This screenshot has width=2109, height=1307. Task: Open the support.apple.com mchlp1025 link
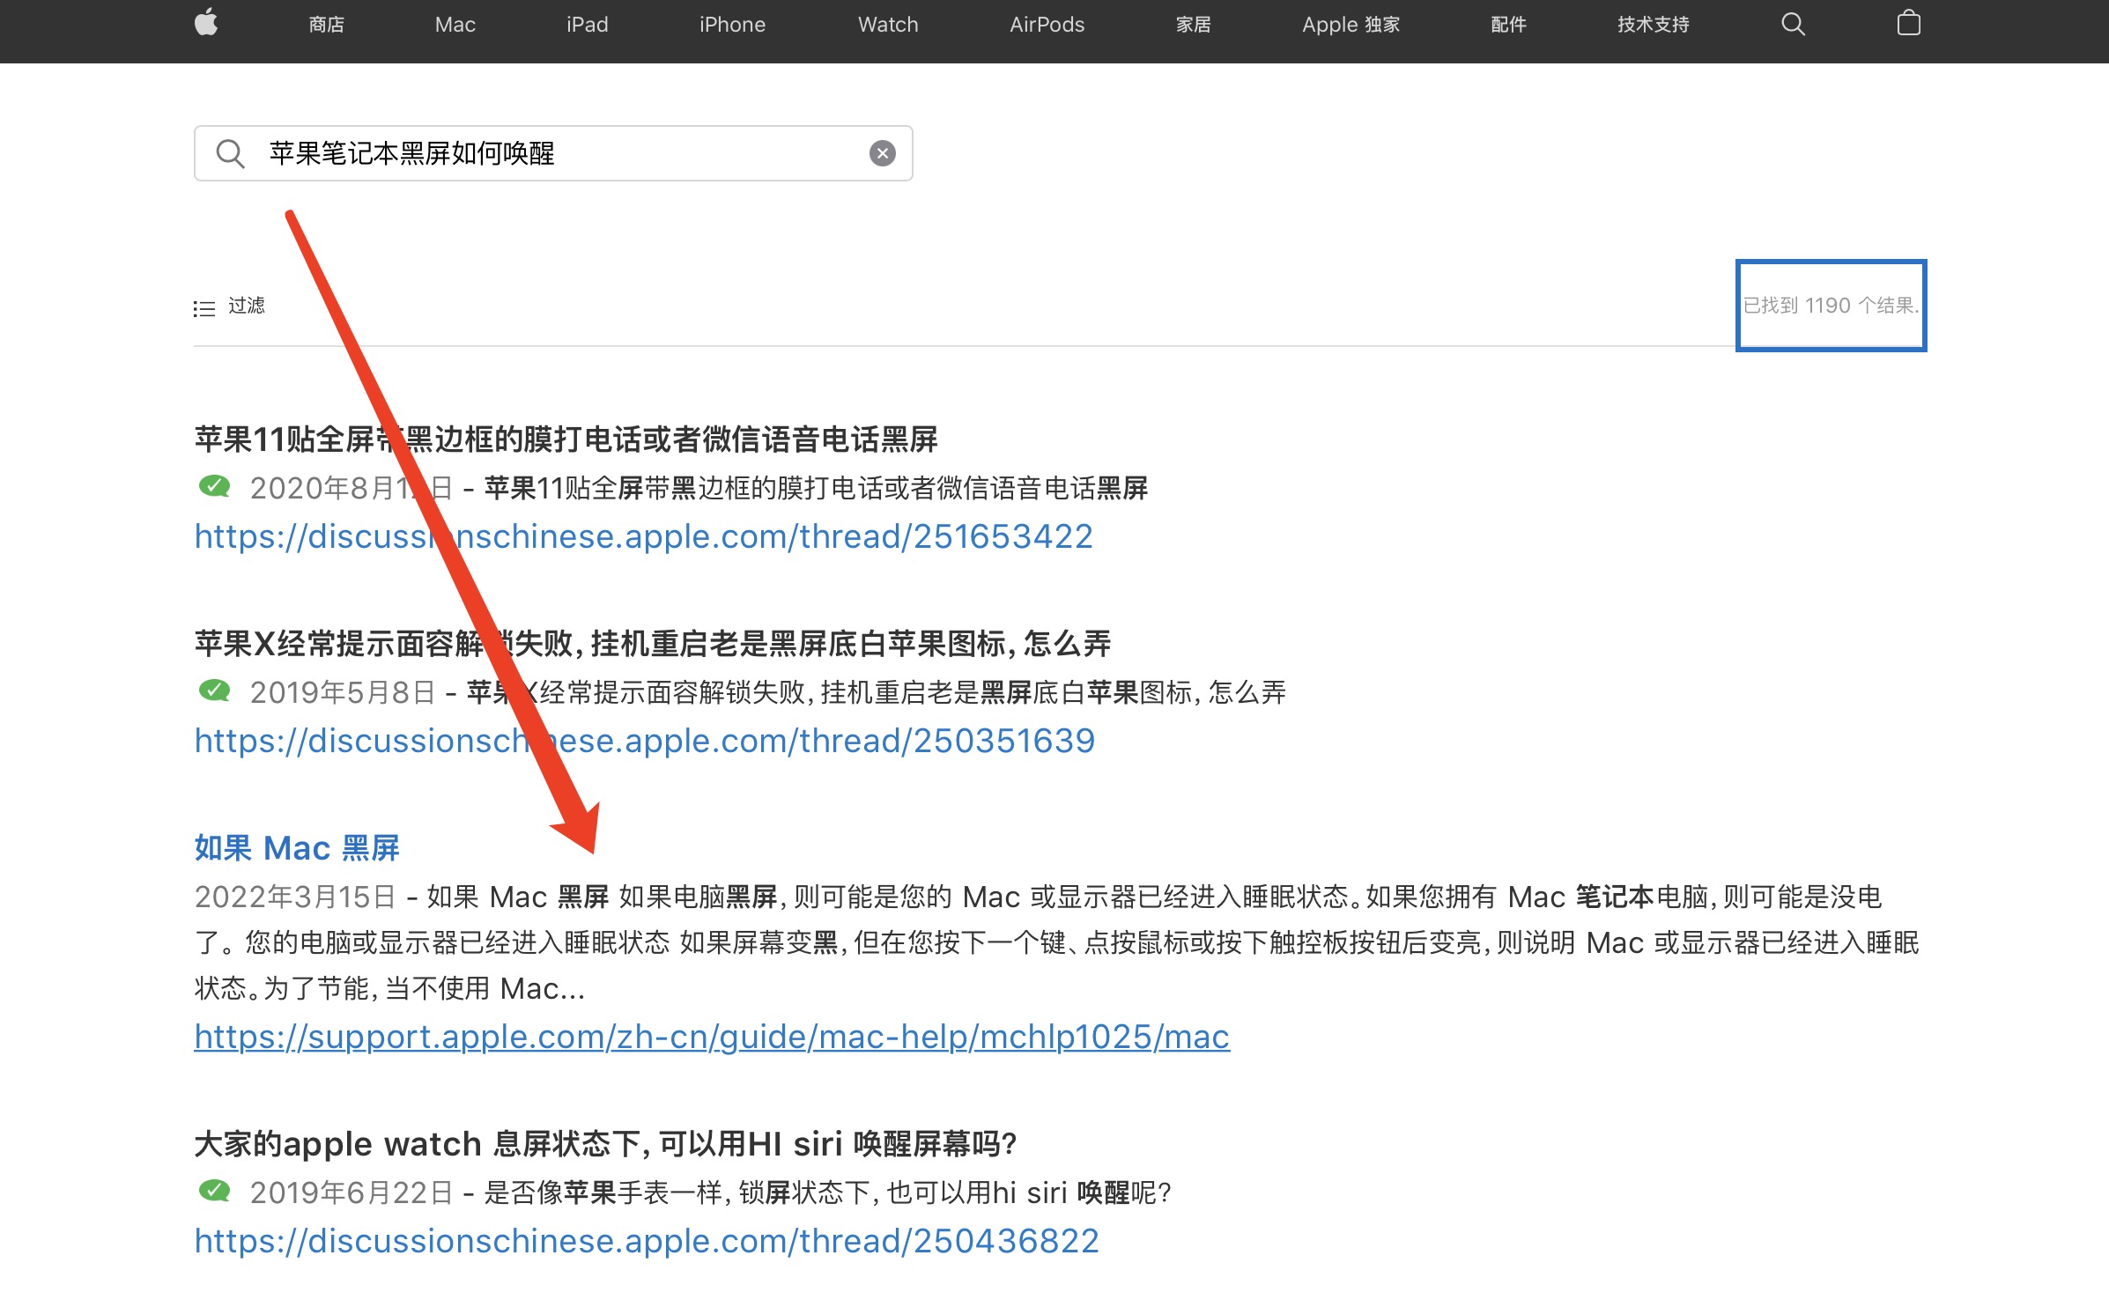(x=712, y=1037)
